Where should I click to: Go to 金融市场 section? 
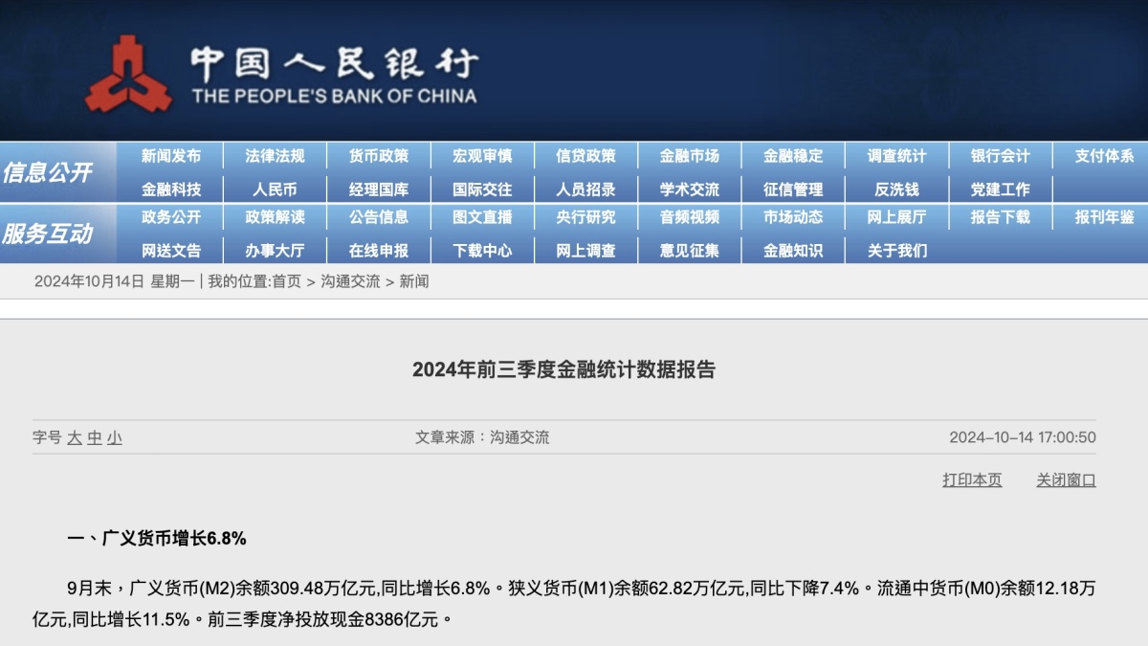pos(689,156)
